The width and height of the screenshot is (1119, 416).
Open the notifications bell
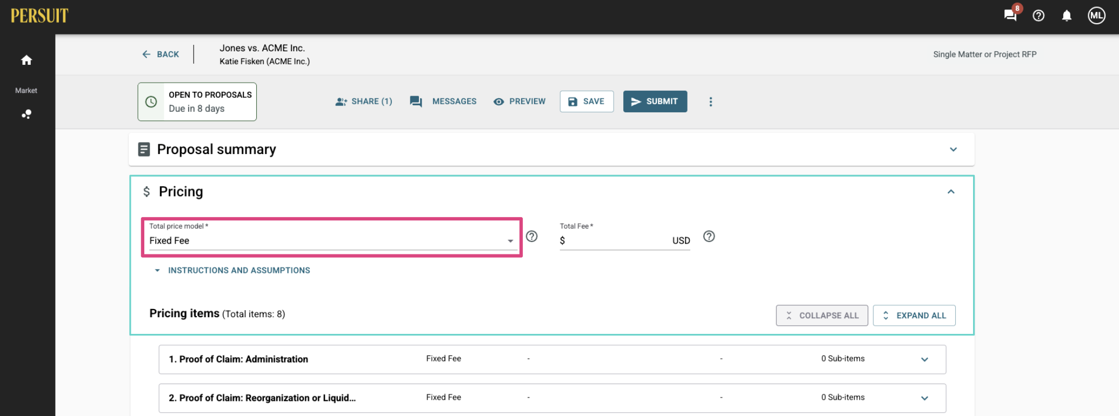pyautogui.click(x=1067, y=16)
